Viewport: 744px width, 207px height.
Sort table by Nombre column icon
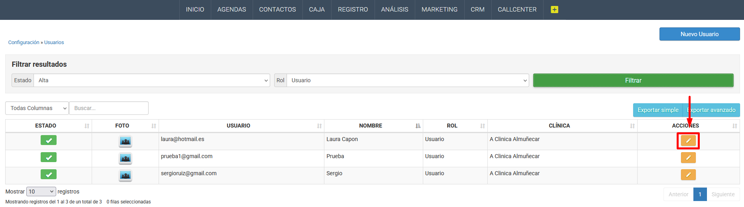click(x=418, y=126)
